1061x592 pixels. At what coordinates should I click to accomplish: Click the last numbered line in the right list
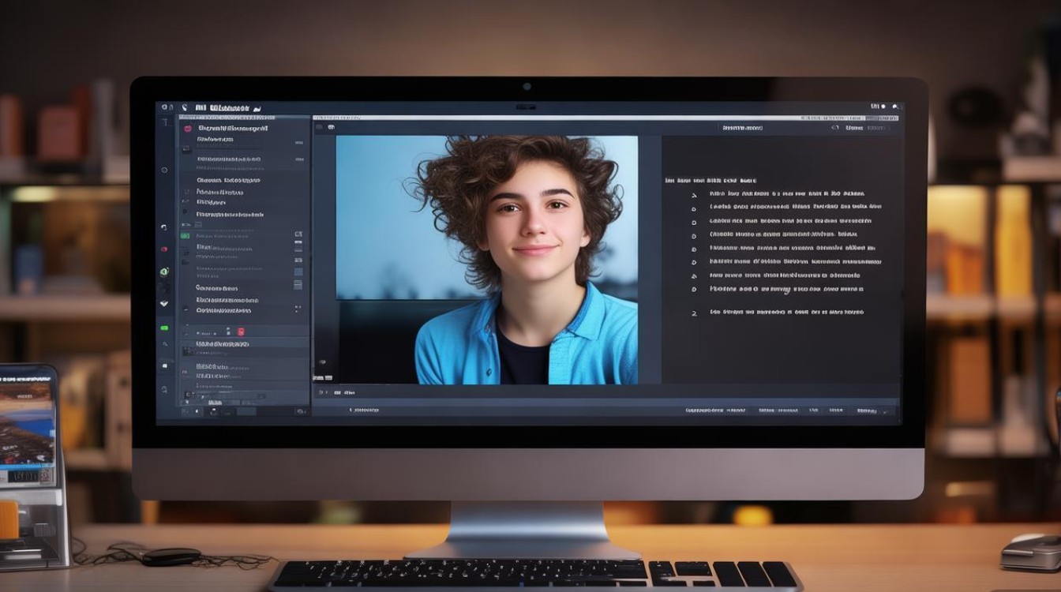(785, 313)
